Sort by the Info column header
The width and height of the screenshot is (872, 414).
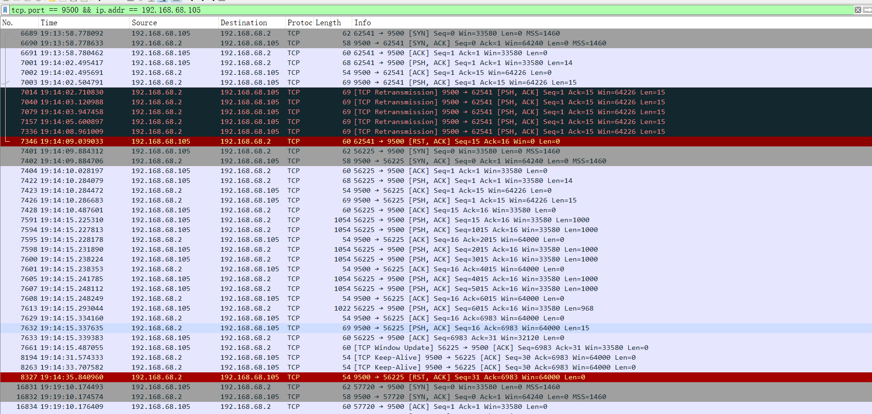[x=612, y=22]
